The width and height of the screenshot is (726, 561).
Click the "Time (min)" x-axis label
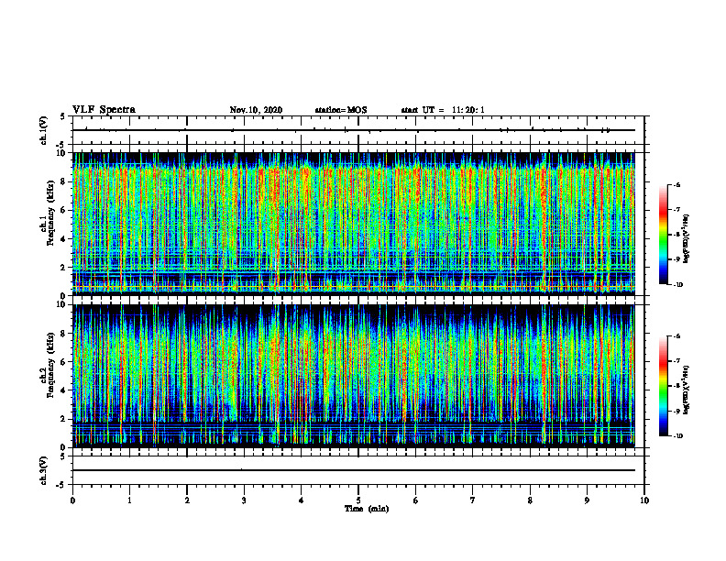coord(367,509)
